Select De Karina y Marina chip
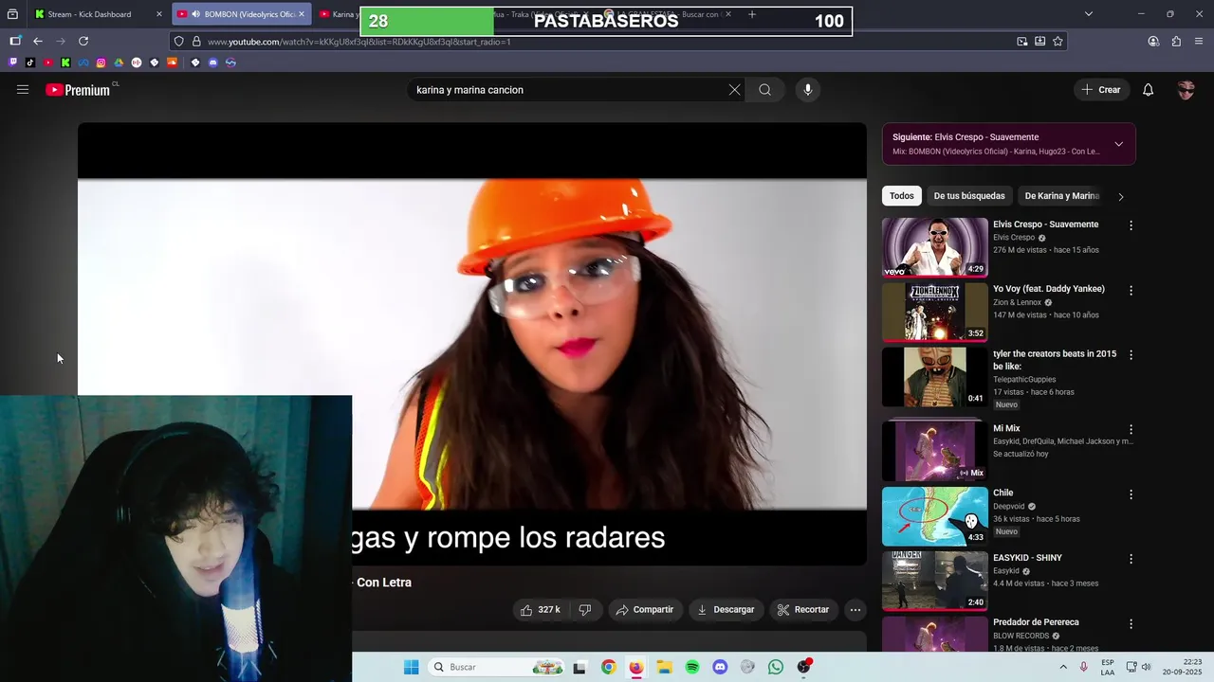Image resolution: width=1214 pixels, height=682 pixels. tap(1061, 196)
